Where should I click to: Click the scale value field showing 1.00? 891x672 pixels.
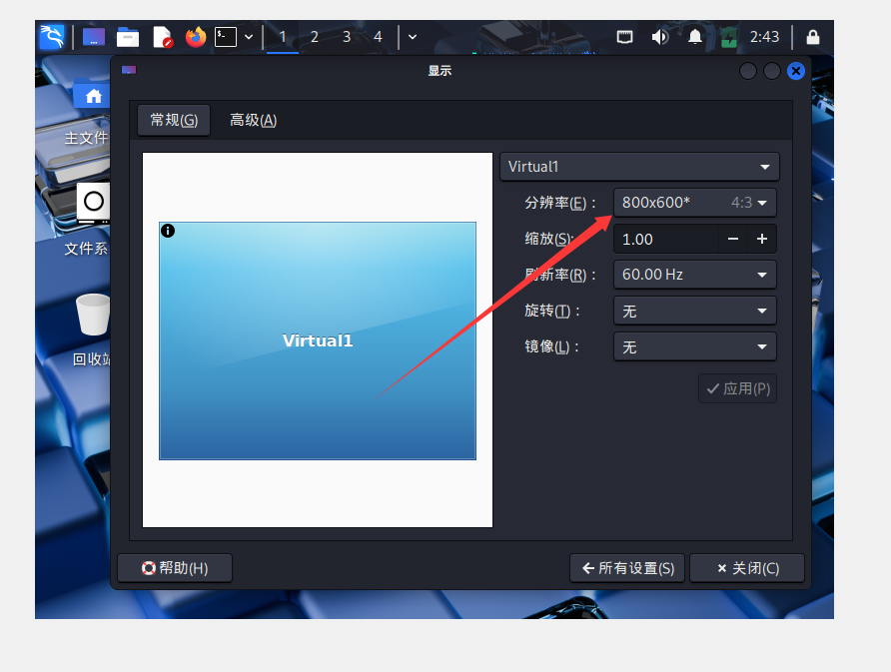[x=664, y=239]
